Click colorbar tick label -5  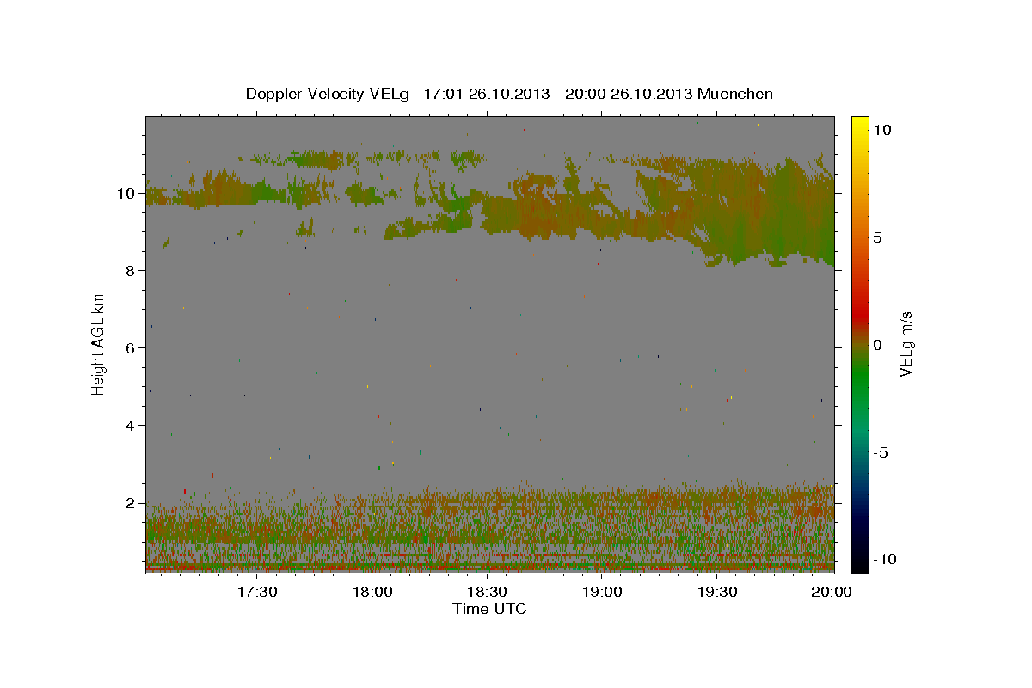879,452
